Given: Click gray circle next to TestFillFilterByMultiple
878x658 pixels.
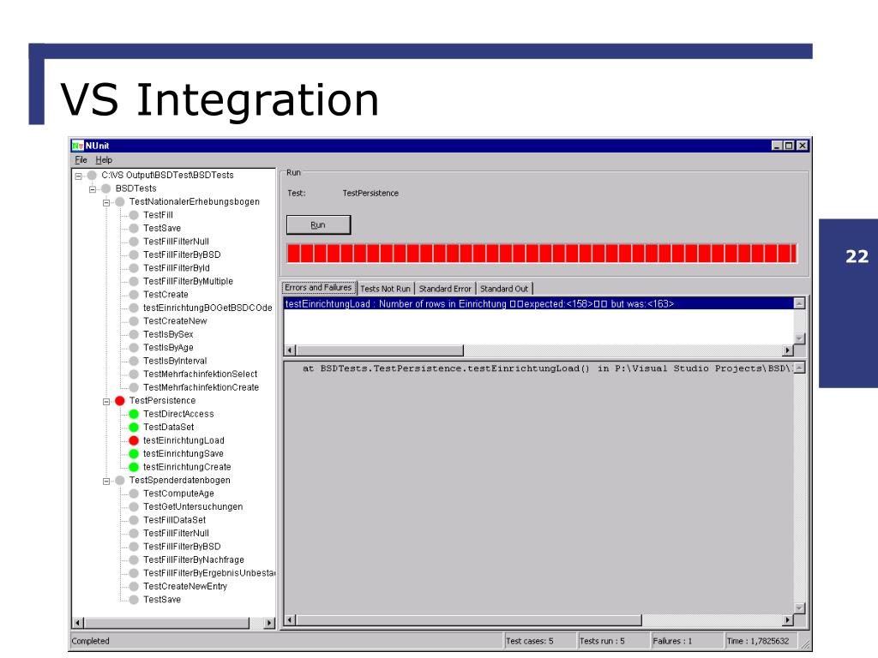Looking at the screenshot, I should coord(134,281).
